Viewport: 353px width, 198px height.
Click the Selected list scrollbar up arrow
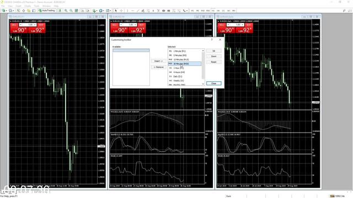click(203, 51)
